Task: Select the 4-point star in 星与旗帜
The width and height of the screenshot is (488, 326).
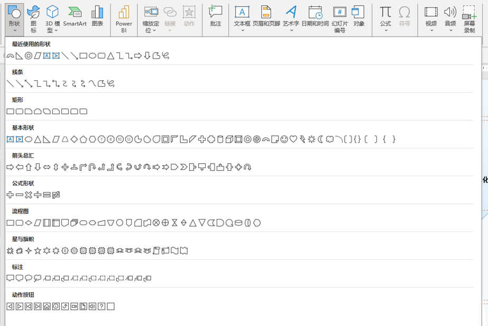Action: click(29, 251)
